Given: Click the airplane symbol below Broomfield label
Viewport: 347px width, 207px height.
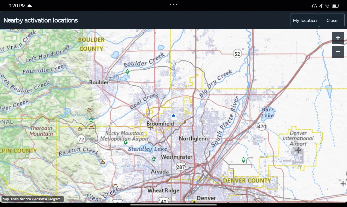Looking at the screenshot, I should tap(150, 128).
